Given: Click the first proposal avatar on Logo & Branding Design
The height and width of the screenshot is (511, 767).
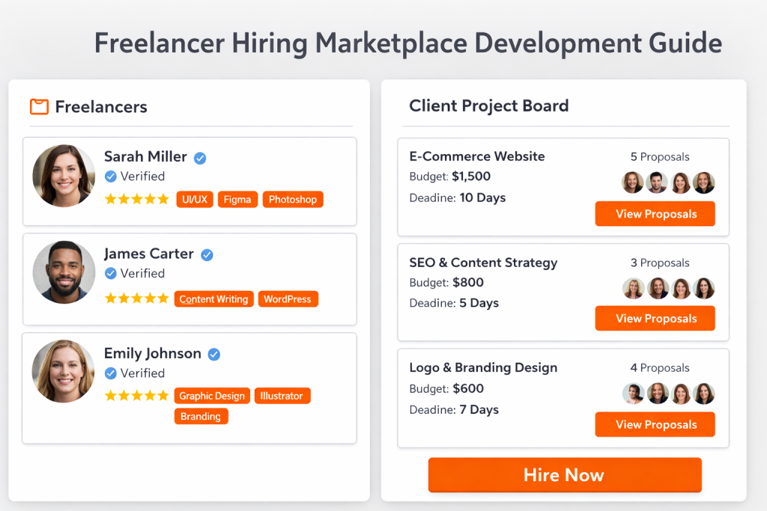Looking at the screenshot, I should coord(633,394).
